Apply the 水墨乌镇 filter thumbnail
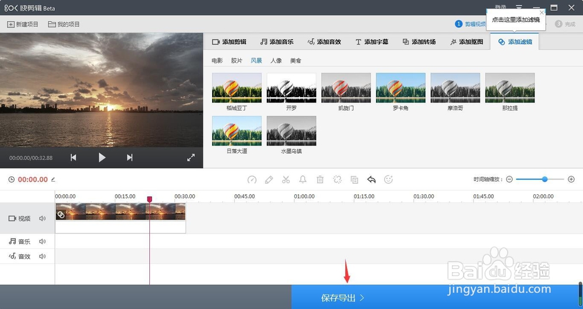This screenshot has height=309, width=583. (291, 131)
